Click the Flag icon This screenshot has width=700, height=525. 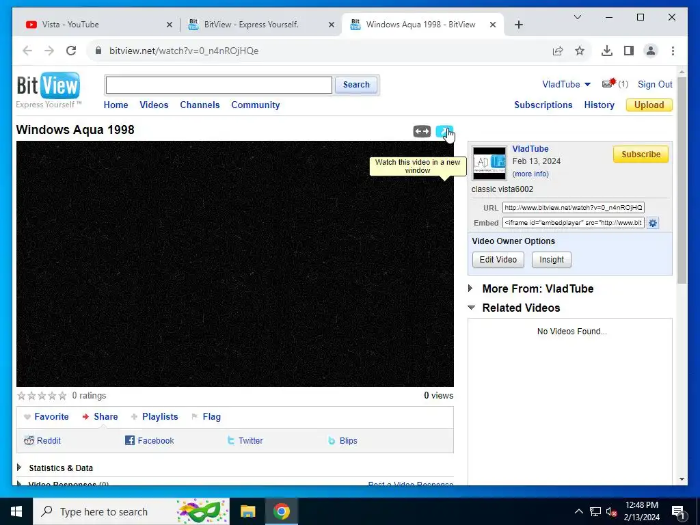coord(194,417)
